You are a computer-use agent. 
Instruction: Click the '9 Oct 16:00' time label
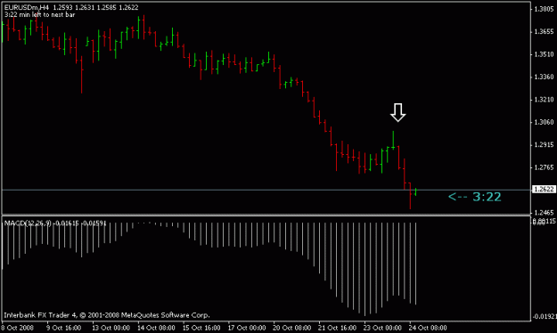(64, 328)
